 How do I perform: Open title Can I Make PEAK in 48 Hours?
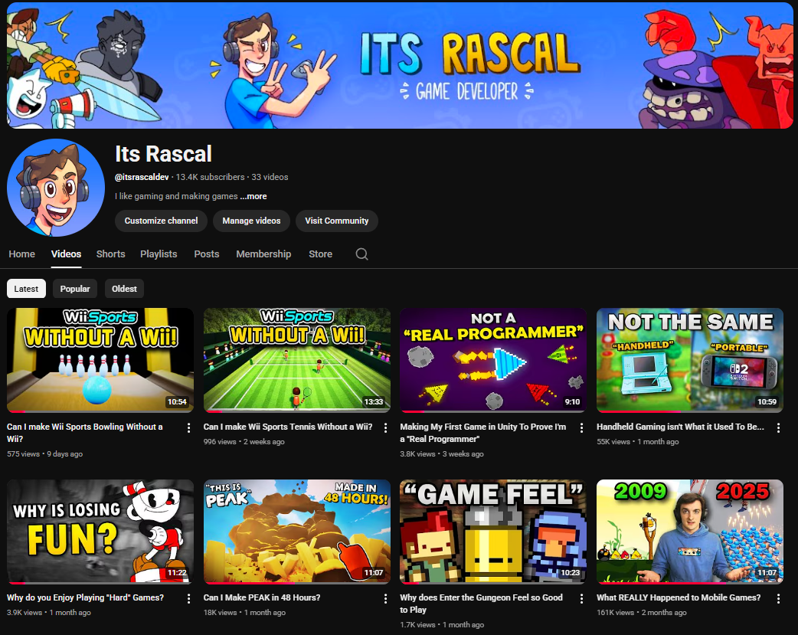click(x=262, y=597)
